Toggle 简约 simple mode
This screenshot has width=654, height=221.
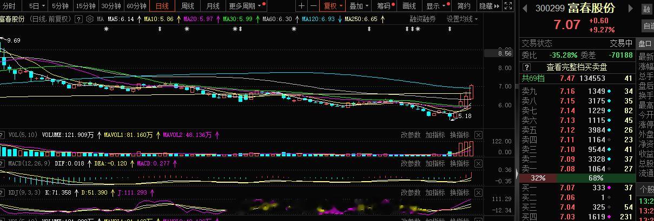464,6
